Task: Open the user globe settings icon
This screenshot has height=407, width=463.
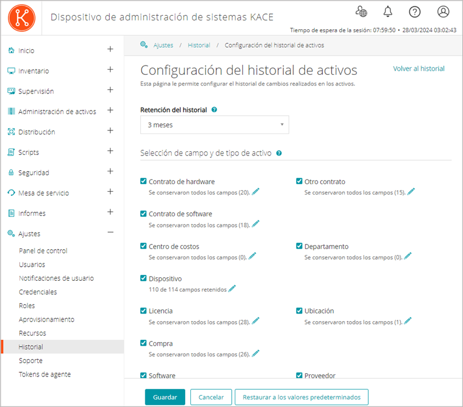Action: tap(361, 12)
